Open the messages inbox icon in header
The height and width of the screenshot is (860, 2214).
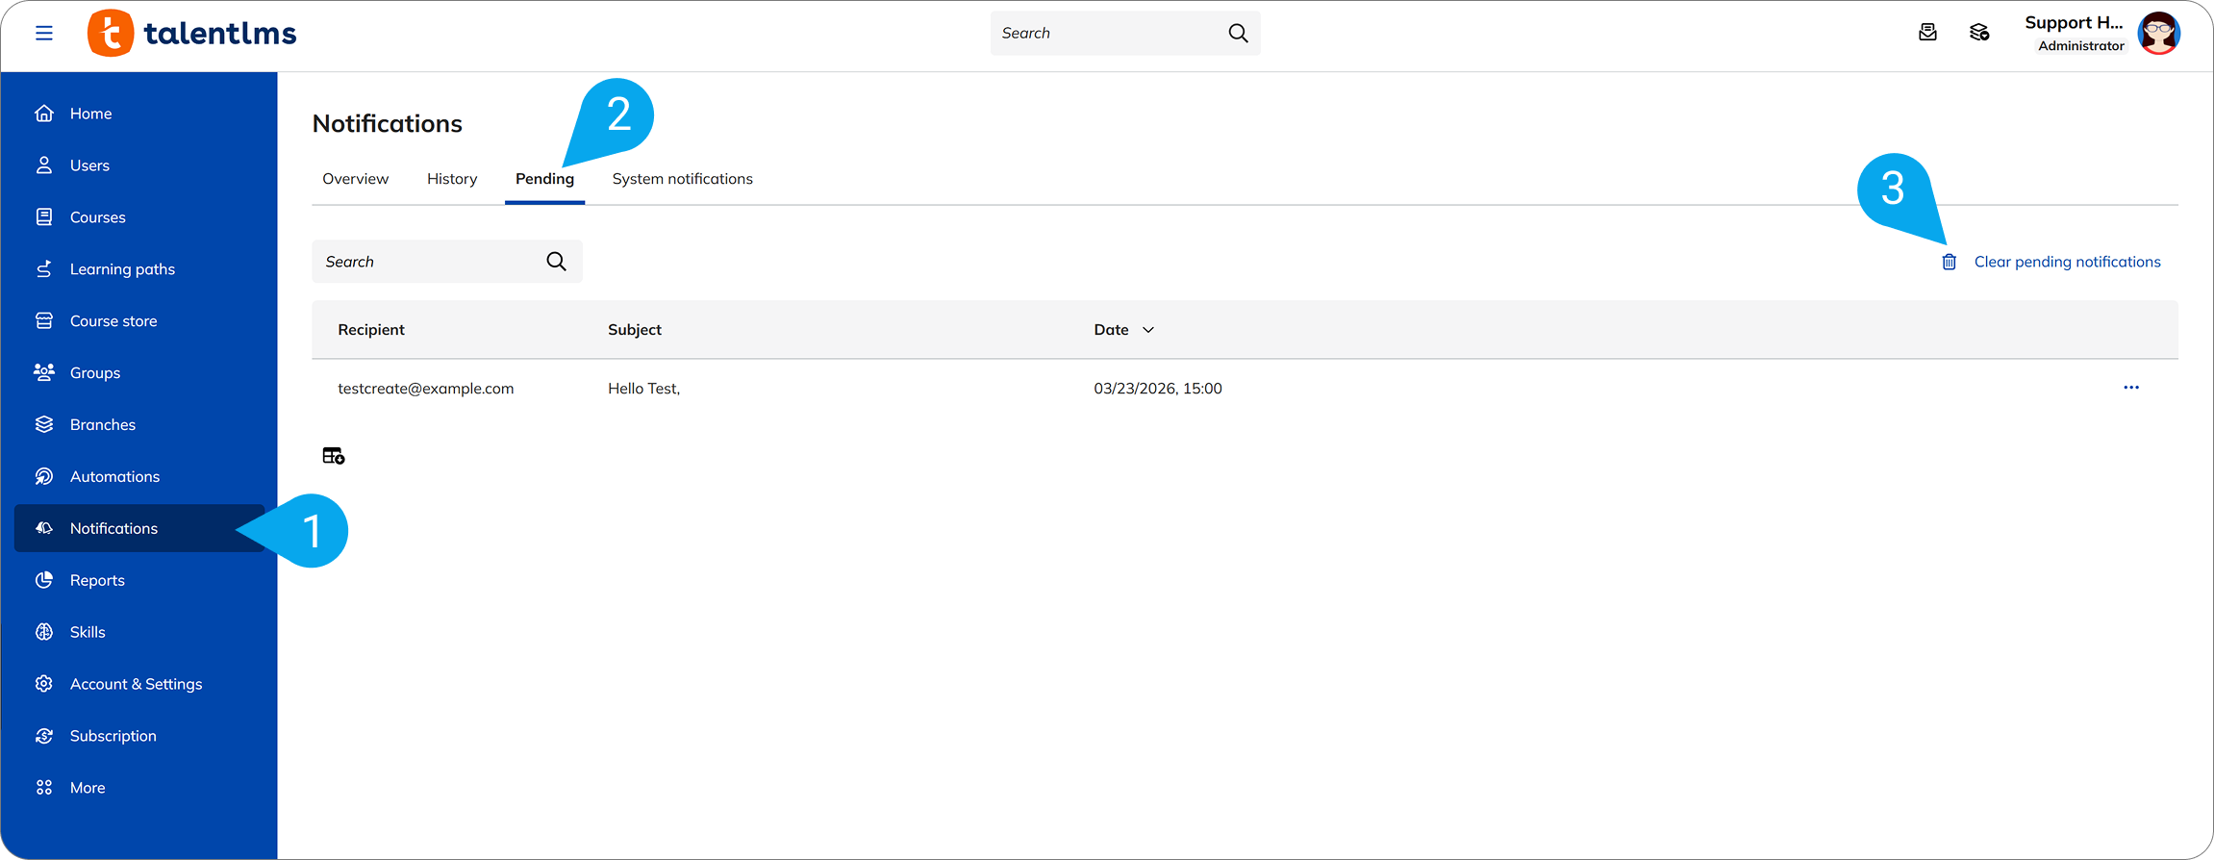tap(1927, 33)
